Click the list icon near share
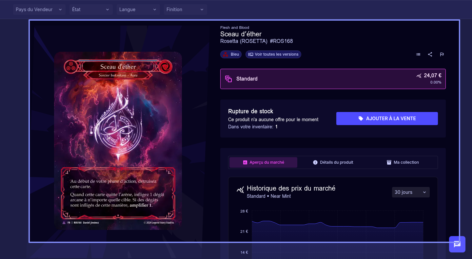Viewport: 472px width, 259px height. click(418, 54)
